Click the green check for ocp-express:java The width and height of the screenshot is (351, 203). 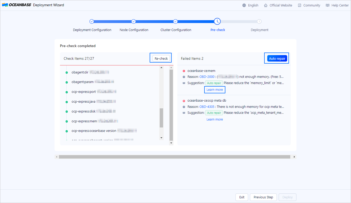coord(67,102)
